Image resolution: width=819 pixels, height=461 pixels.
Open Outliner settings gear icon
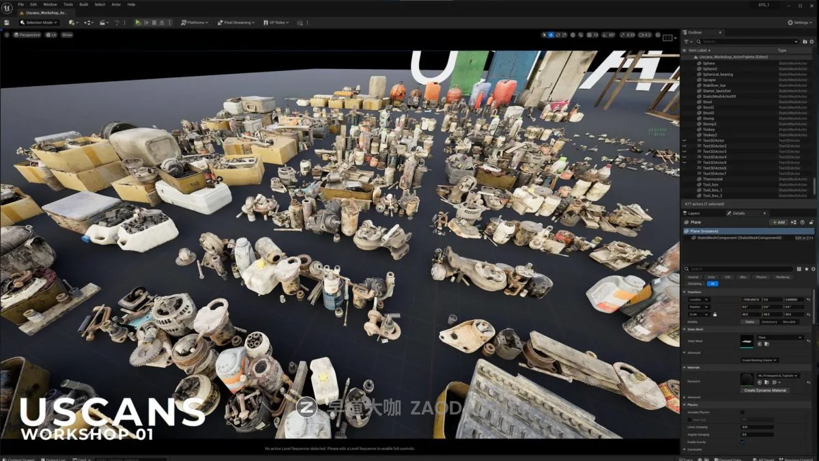(811, 42)
